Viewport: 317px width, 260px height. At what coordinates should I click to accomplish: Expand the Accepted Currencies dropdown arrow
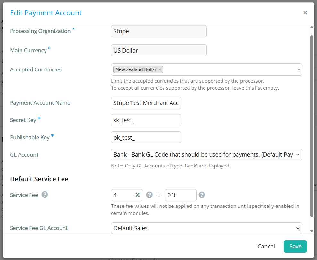[299, 69]
